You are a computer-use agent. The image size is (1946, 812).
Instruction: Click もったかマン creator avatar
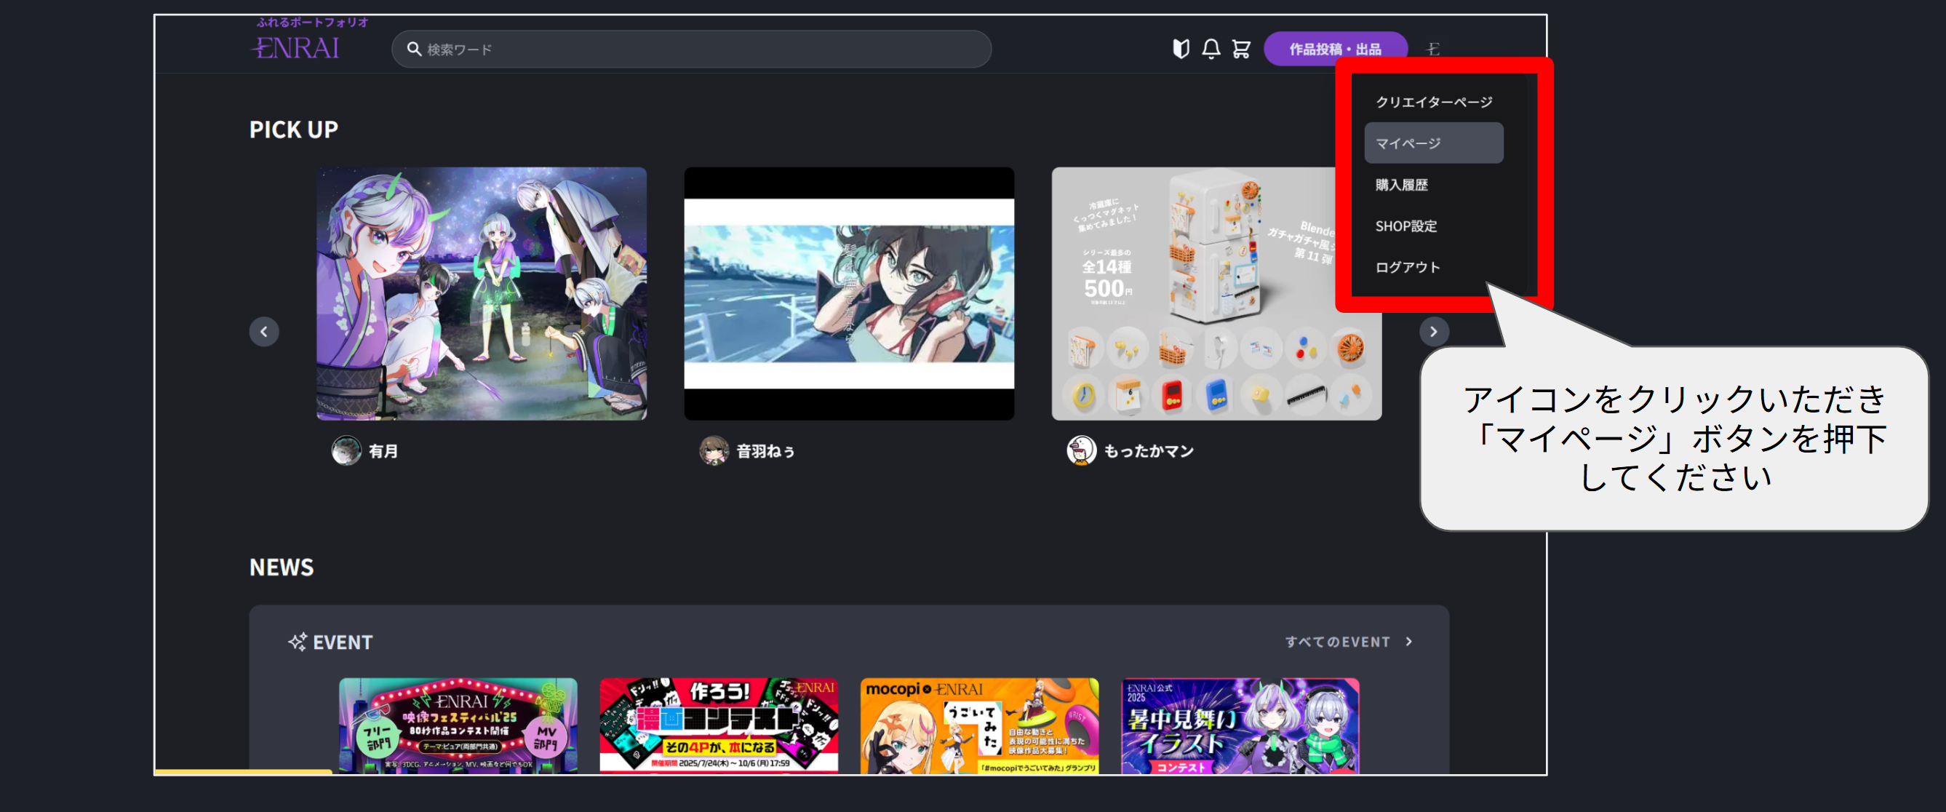pyautogui.click(x=1081, y=451)
